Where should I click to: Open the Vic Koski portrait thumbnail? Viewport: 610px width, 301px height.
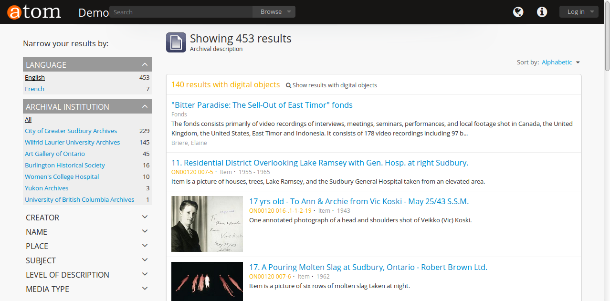pyautogui.click(x=207, y=224)
